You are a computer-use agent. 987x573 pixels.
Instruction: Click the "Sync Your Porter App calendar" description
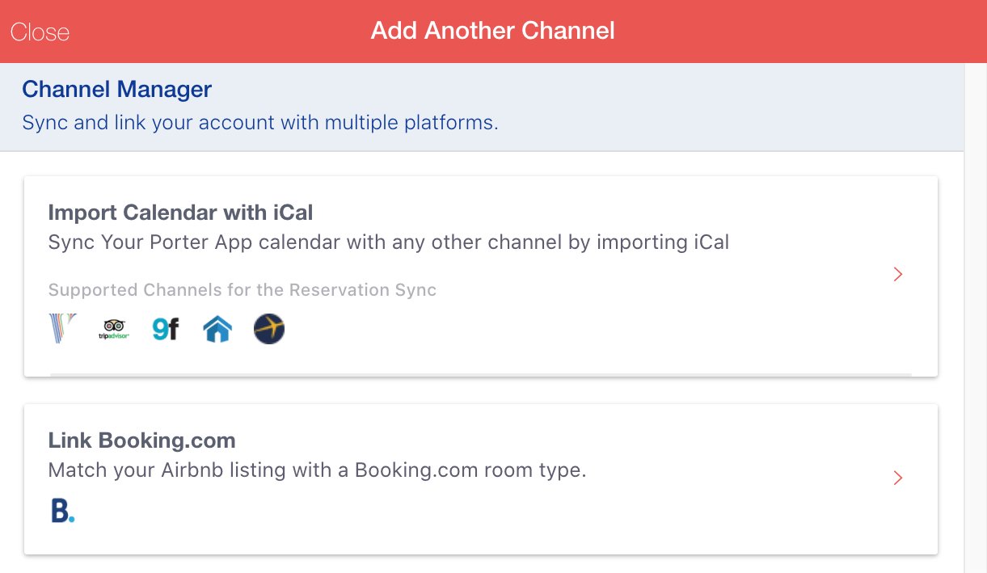(389, 242)
